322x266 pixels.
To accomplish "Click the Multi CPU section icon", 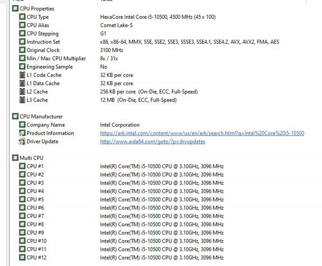I will click(15, 158).
